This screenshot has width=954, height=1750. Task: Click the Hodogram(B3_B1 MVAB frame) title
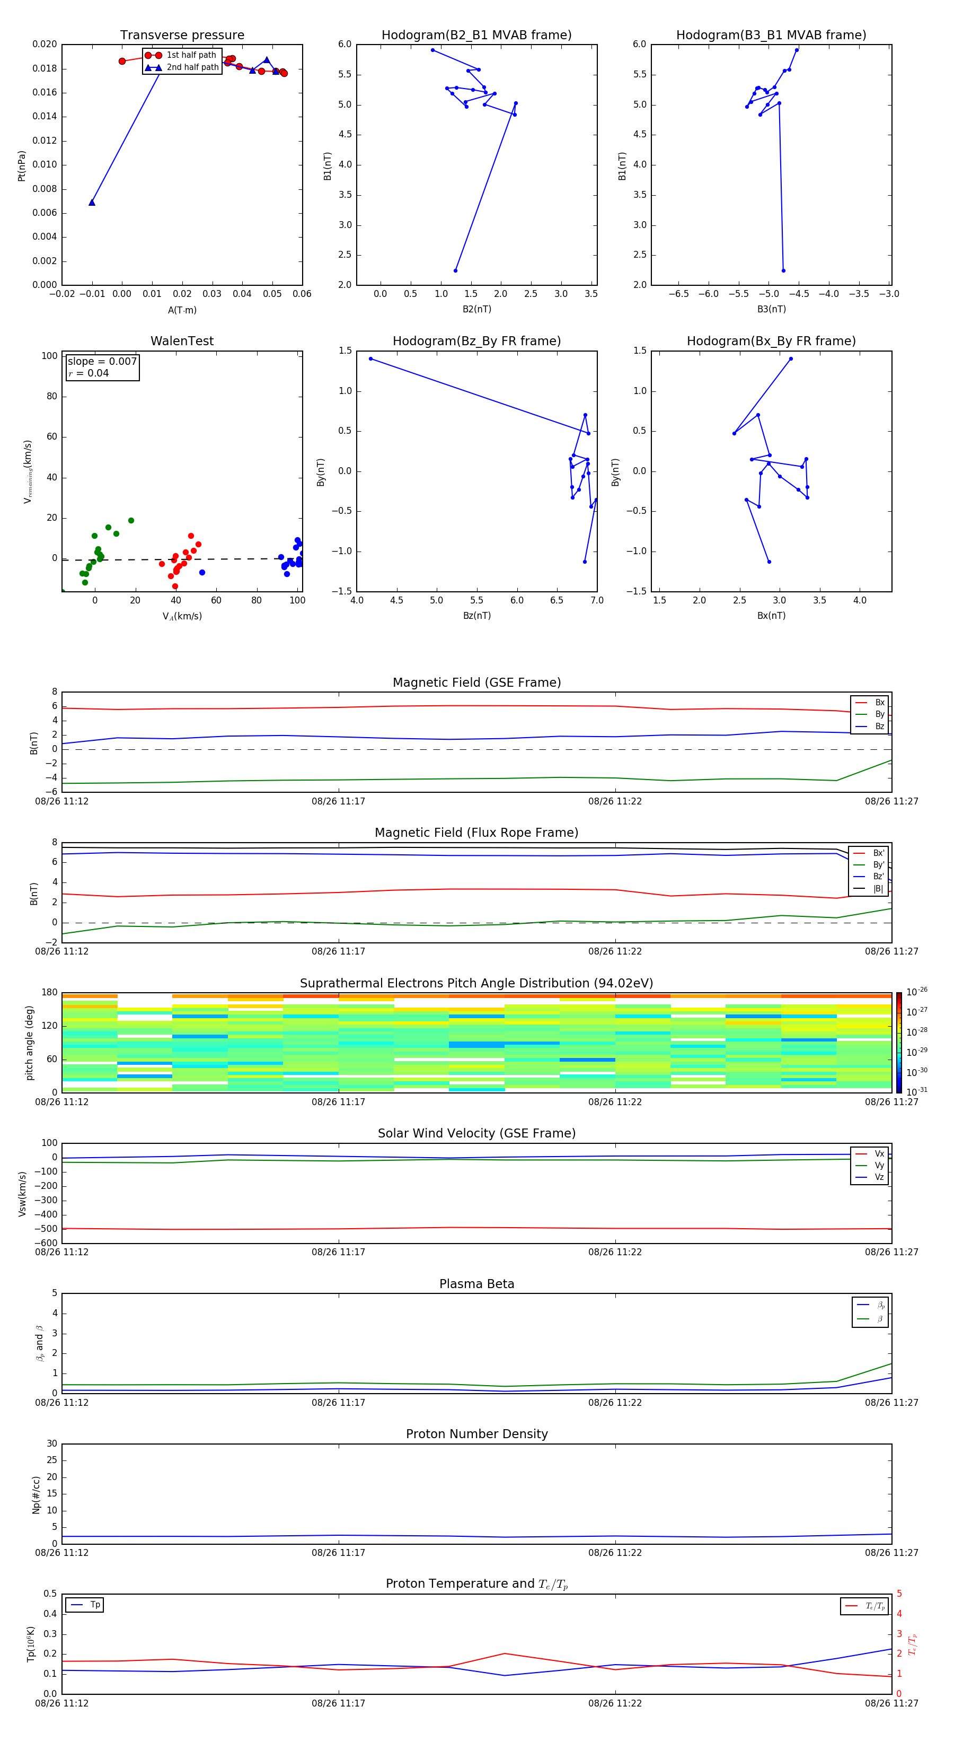771,36
